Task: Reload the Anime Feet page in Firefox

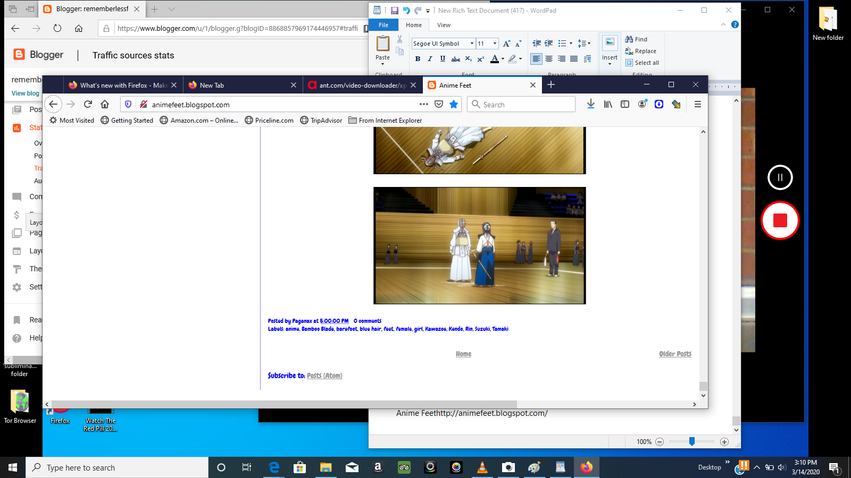Action: pyautogui.click(x=88, y=105)
